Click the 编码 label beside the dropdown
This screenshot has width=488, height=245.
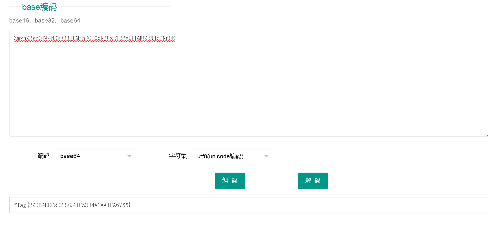click(x=44, y=156)
